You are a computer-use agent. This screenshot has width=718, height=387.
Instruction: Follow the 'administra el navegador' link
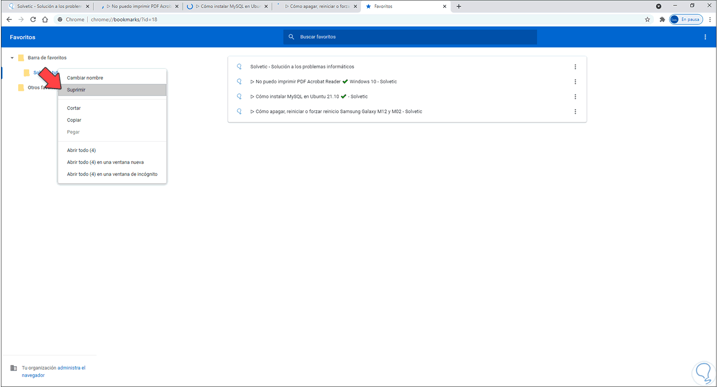coord(54,372)
